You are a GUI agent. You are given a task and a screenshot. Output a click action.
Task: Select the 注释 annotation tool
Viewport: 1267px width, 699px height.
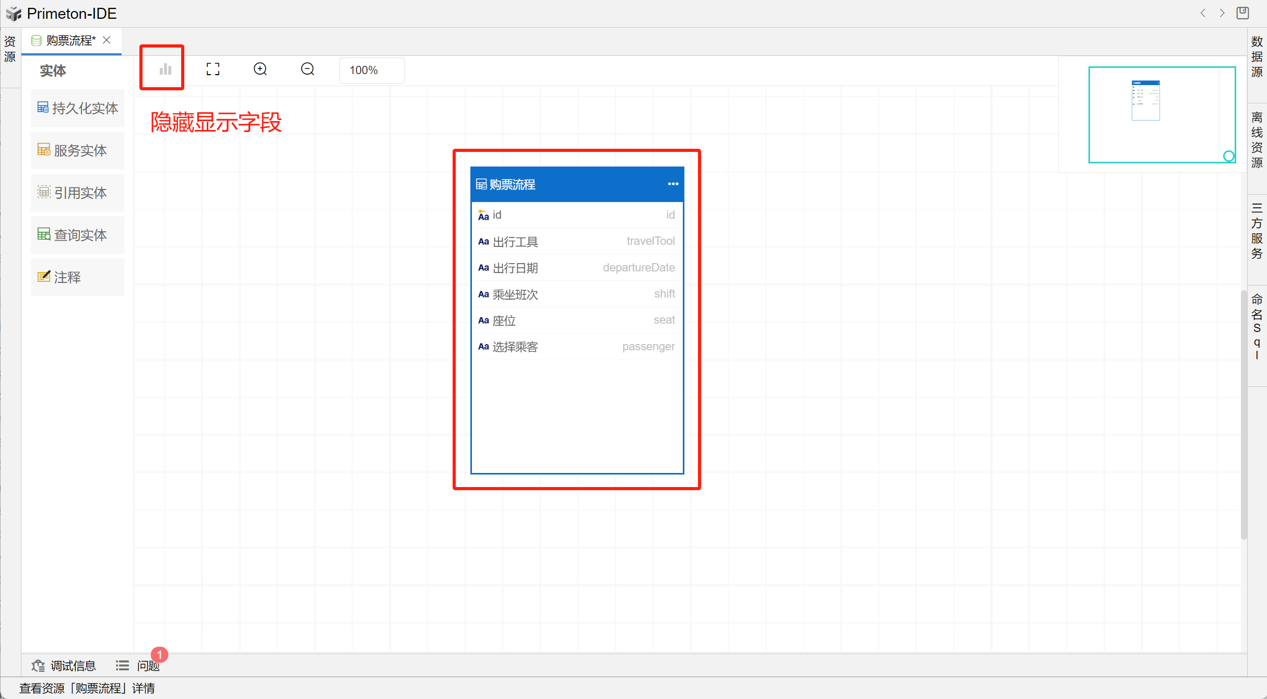pos(78,277)
